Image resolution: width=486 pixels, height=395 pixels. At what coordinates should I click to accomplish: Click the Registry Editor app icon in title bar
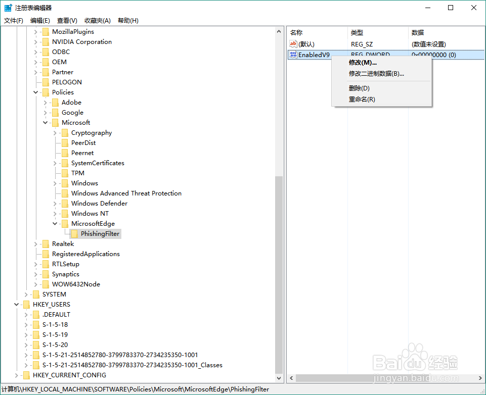coord(8,8)
